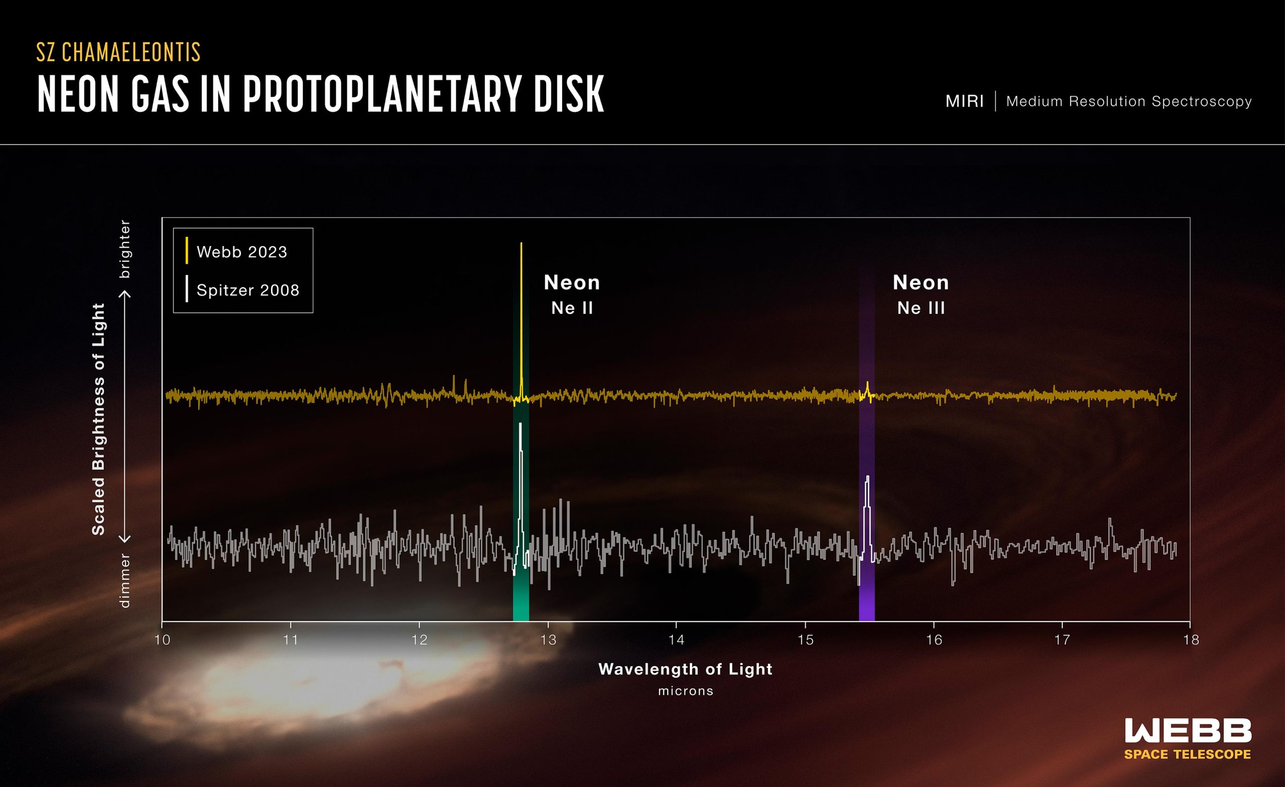The image size is (1285, 787).
Task: Click the 'SPACE TELESCOPE' logo text
Action: [x=1188, y=754]
